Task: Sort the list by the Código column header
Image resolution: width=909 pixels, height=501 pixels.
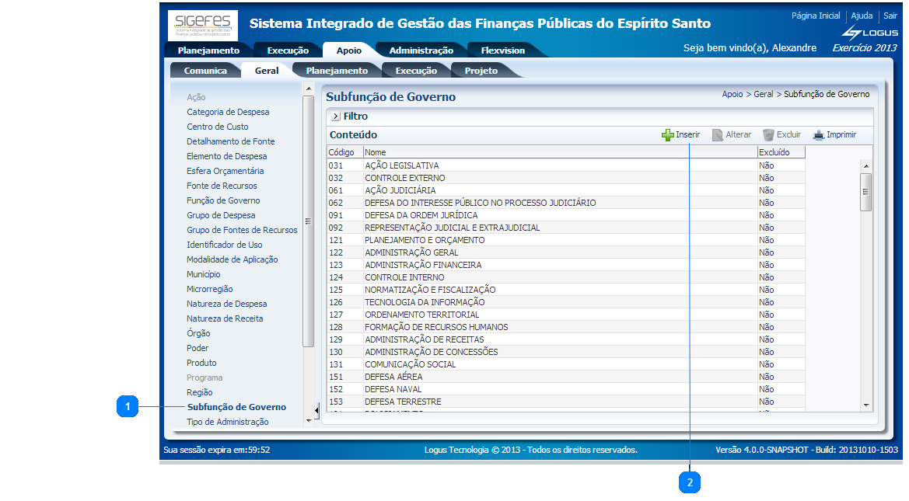Action: pyautogui.click(x=344, y=153)
